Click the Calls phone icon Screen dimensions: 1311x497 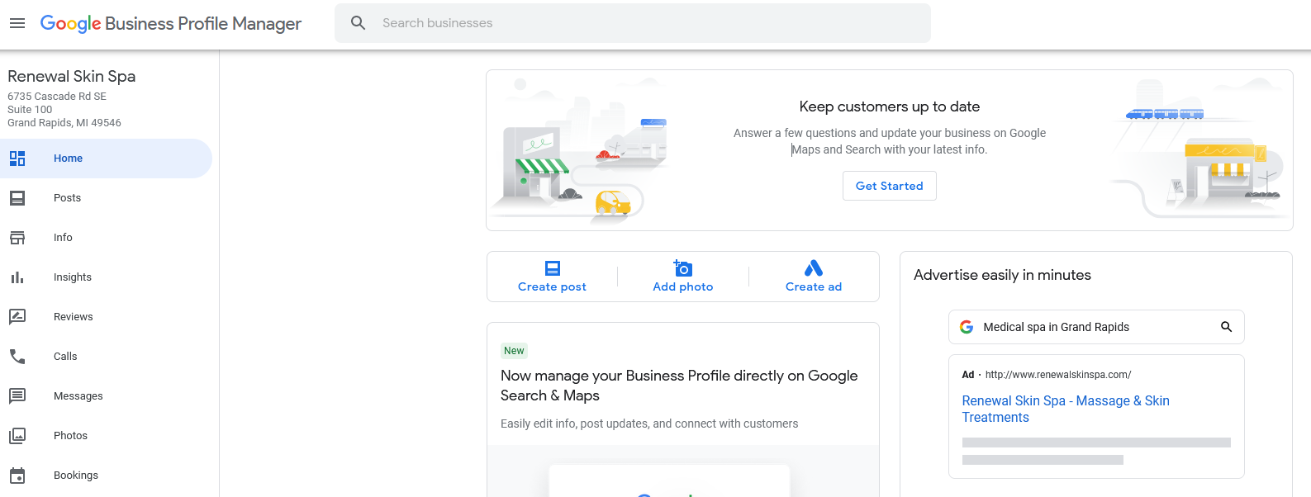[x=17, y=357]
